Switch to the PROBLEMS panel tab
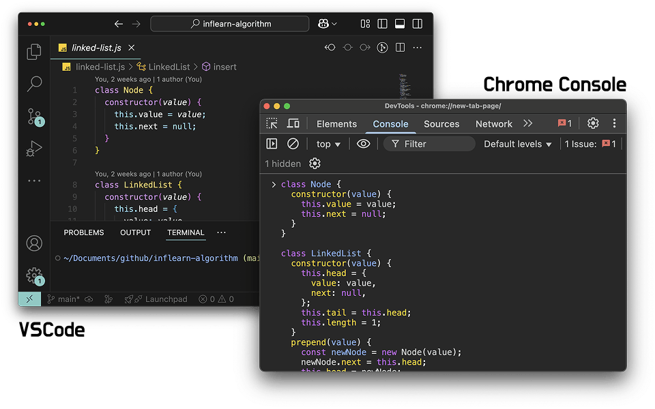Image resolution: width=655 pixels, height=409 pixels. pyautogui.click(x=83, y=232)
